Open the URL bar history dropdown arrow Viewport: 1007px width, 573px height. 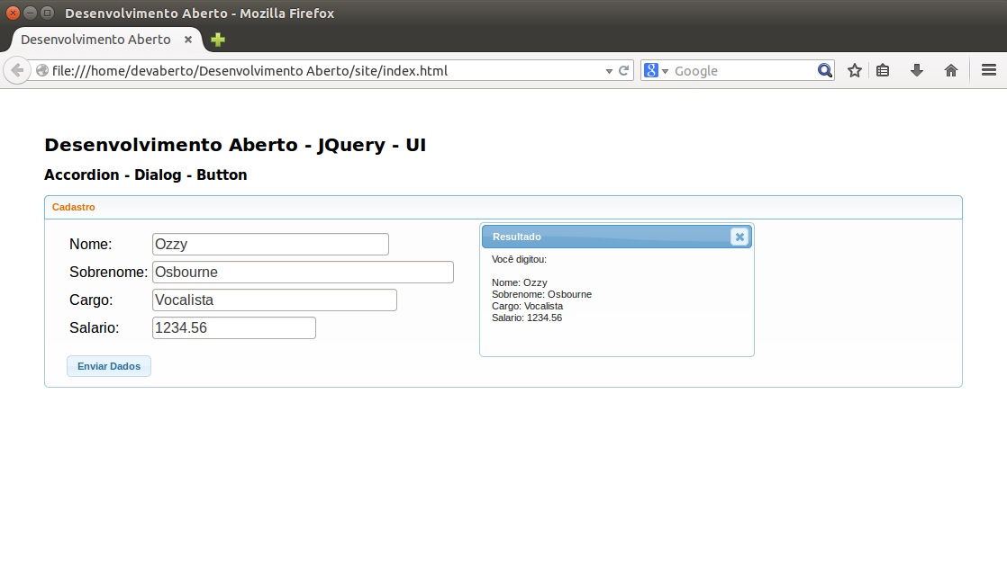(609, 70)
